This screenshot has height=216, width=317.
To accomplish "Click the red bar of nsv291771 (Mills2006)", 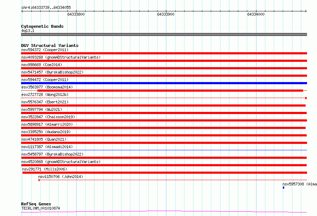I will click(165, 173).
